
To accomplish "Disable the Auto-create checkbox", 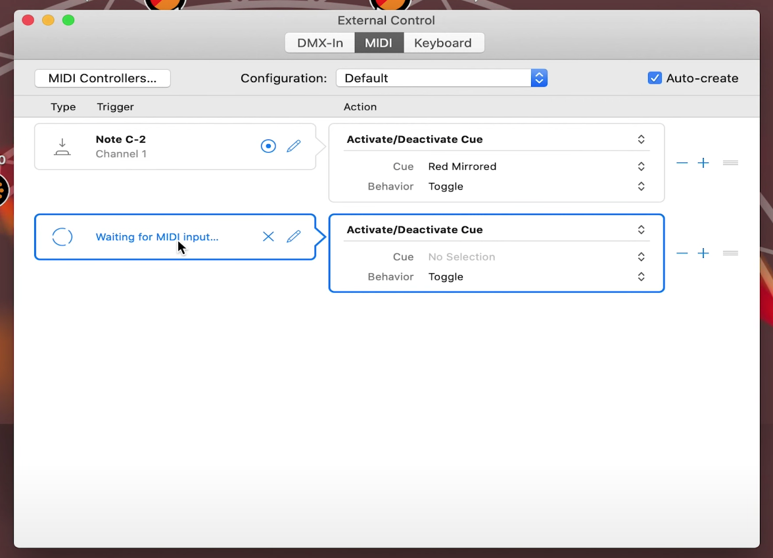I will point(655,78).
